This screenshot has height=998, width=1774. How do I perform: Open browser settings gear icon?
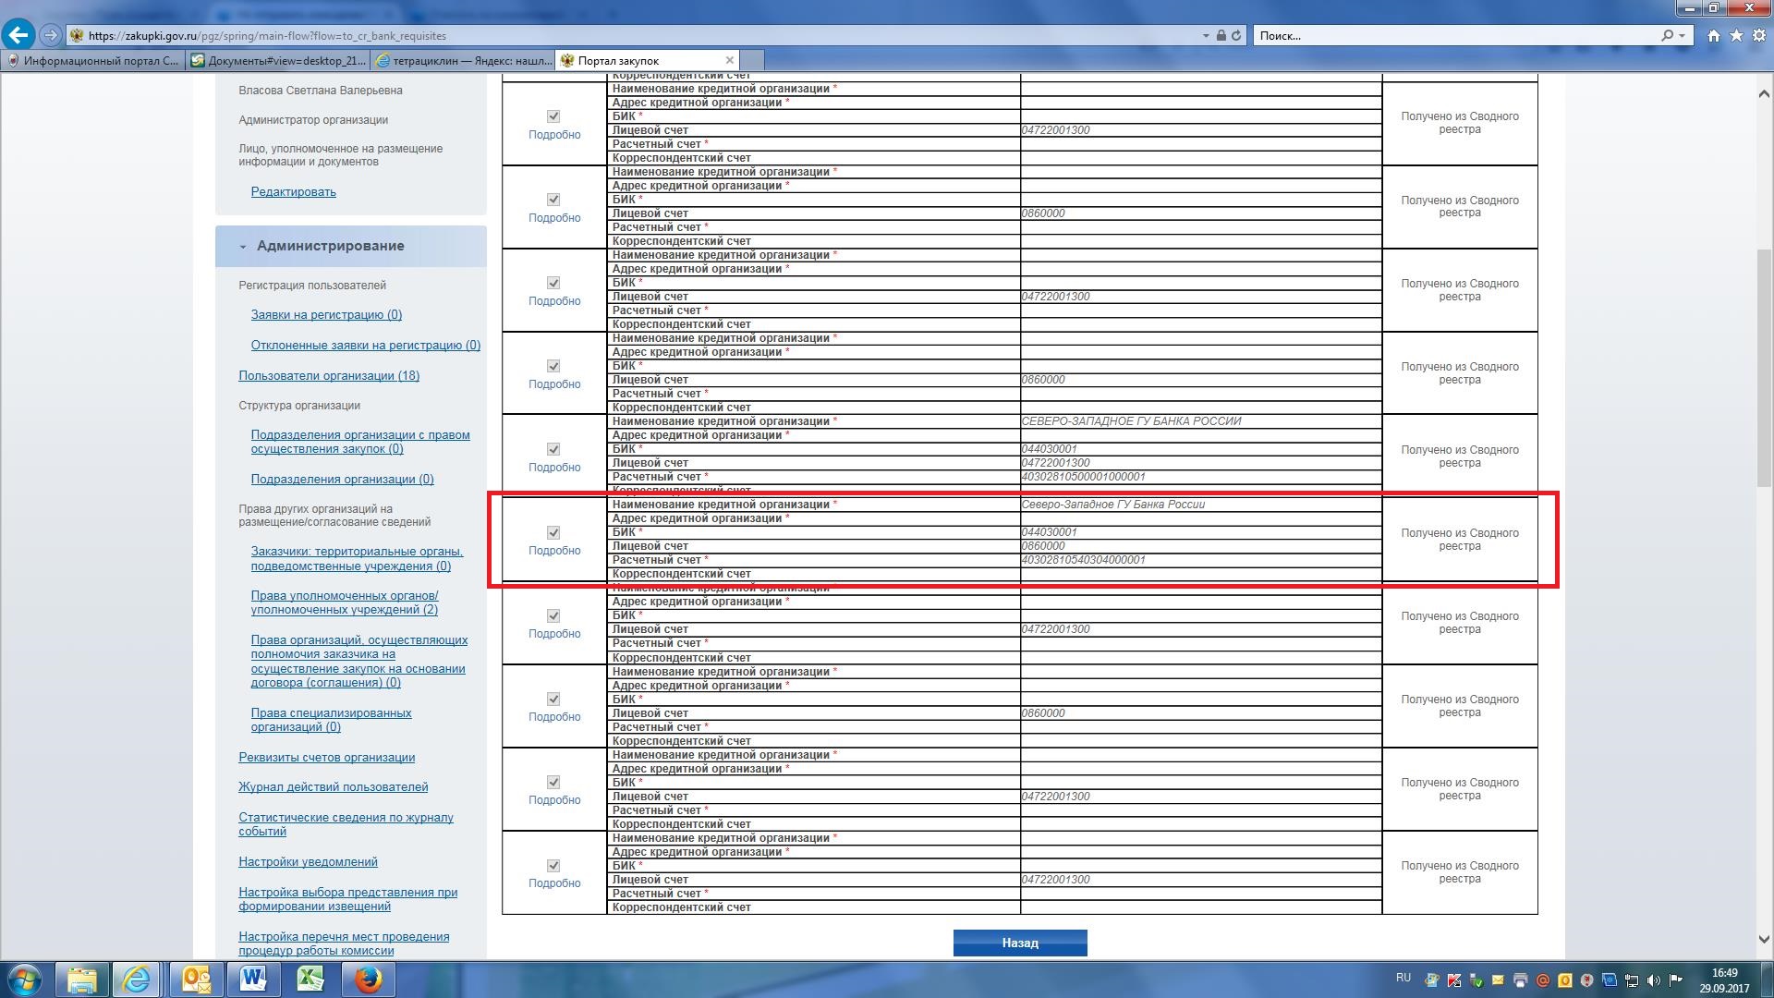pos(1757,35)
